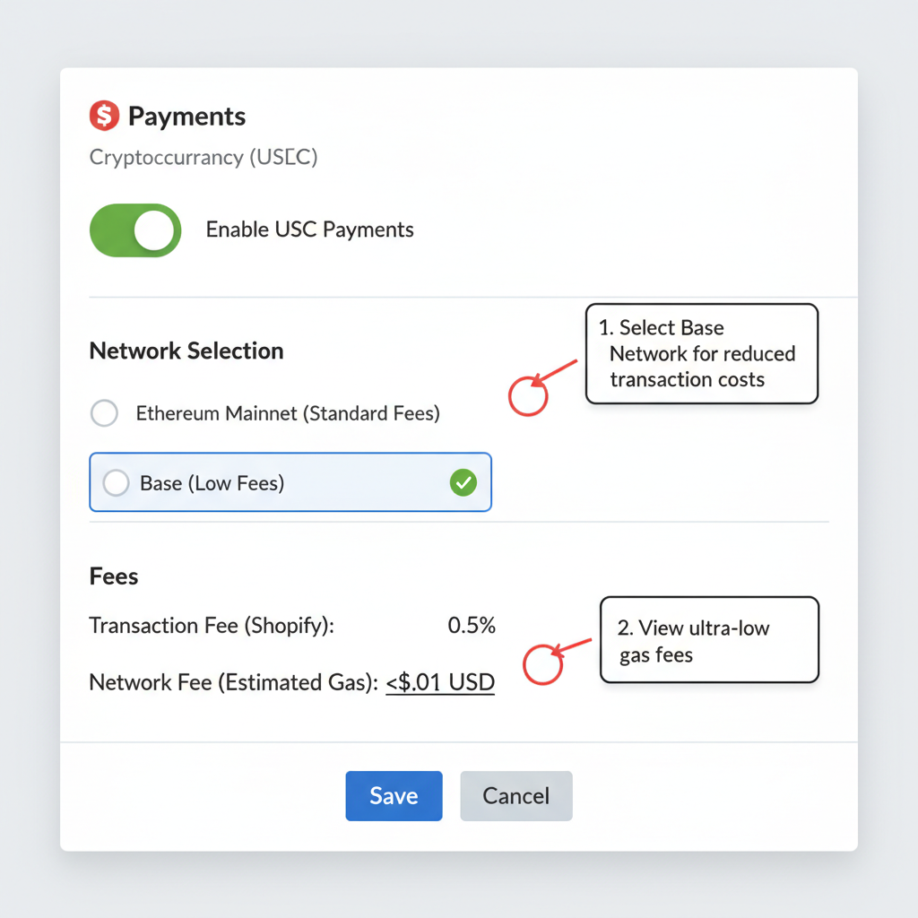Click the Select Base Network annotation callout
This screenshot has width=918, height=918.
[702, 353]
